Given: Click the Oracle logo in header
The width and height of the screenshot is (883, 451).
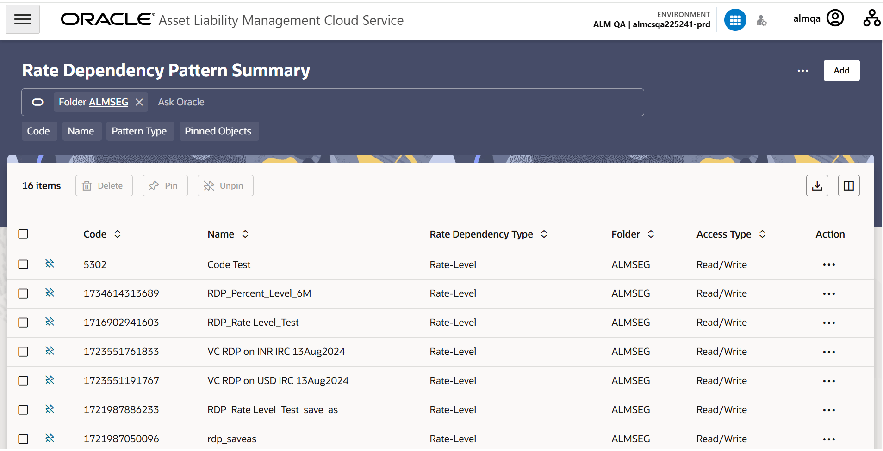Looking at the screenshot, I should point(107,19).
